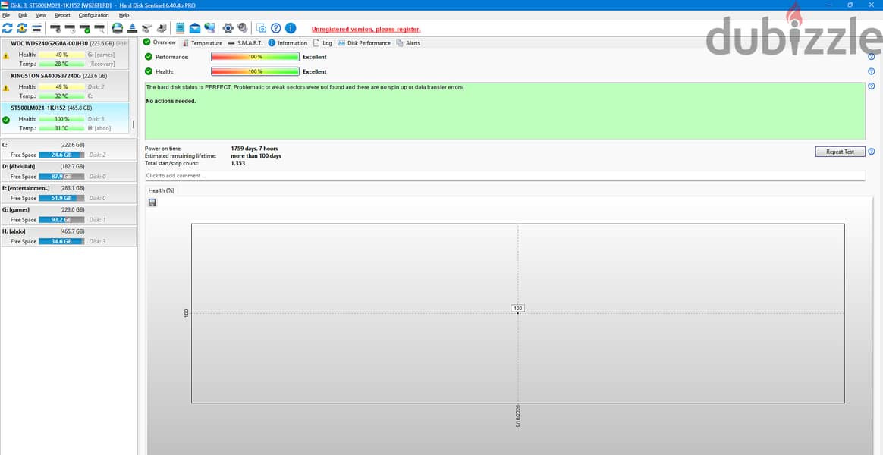Click the blue info 'i' toolbar icon
Screen dimensions: 883x455
coord(291,27)
